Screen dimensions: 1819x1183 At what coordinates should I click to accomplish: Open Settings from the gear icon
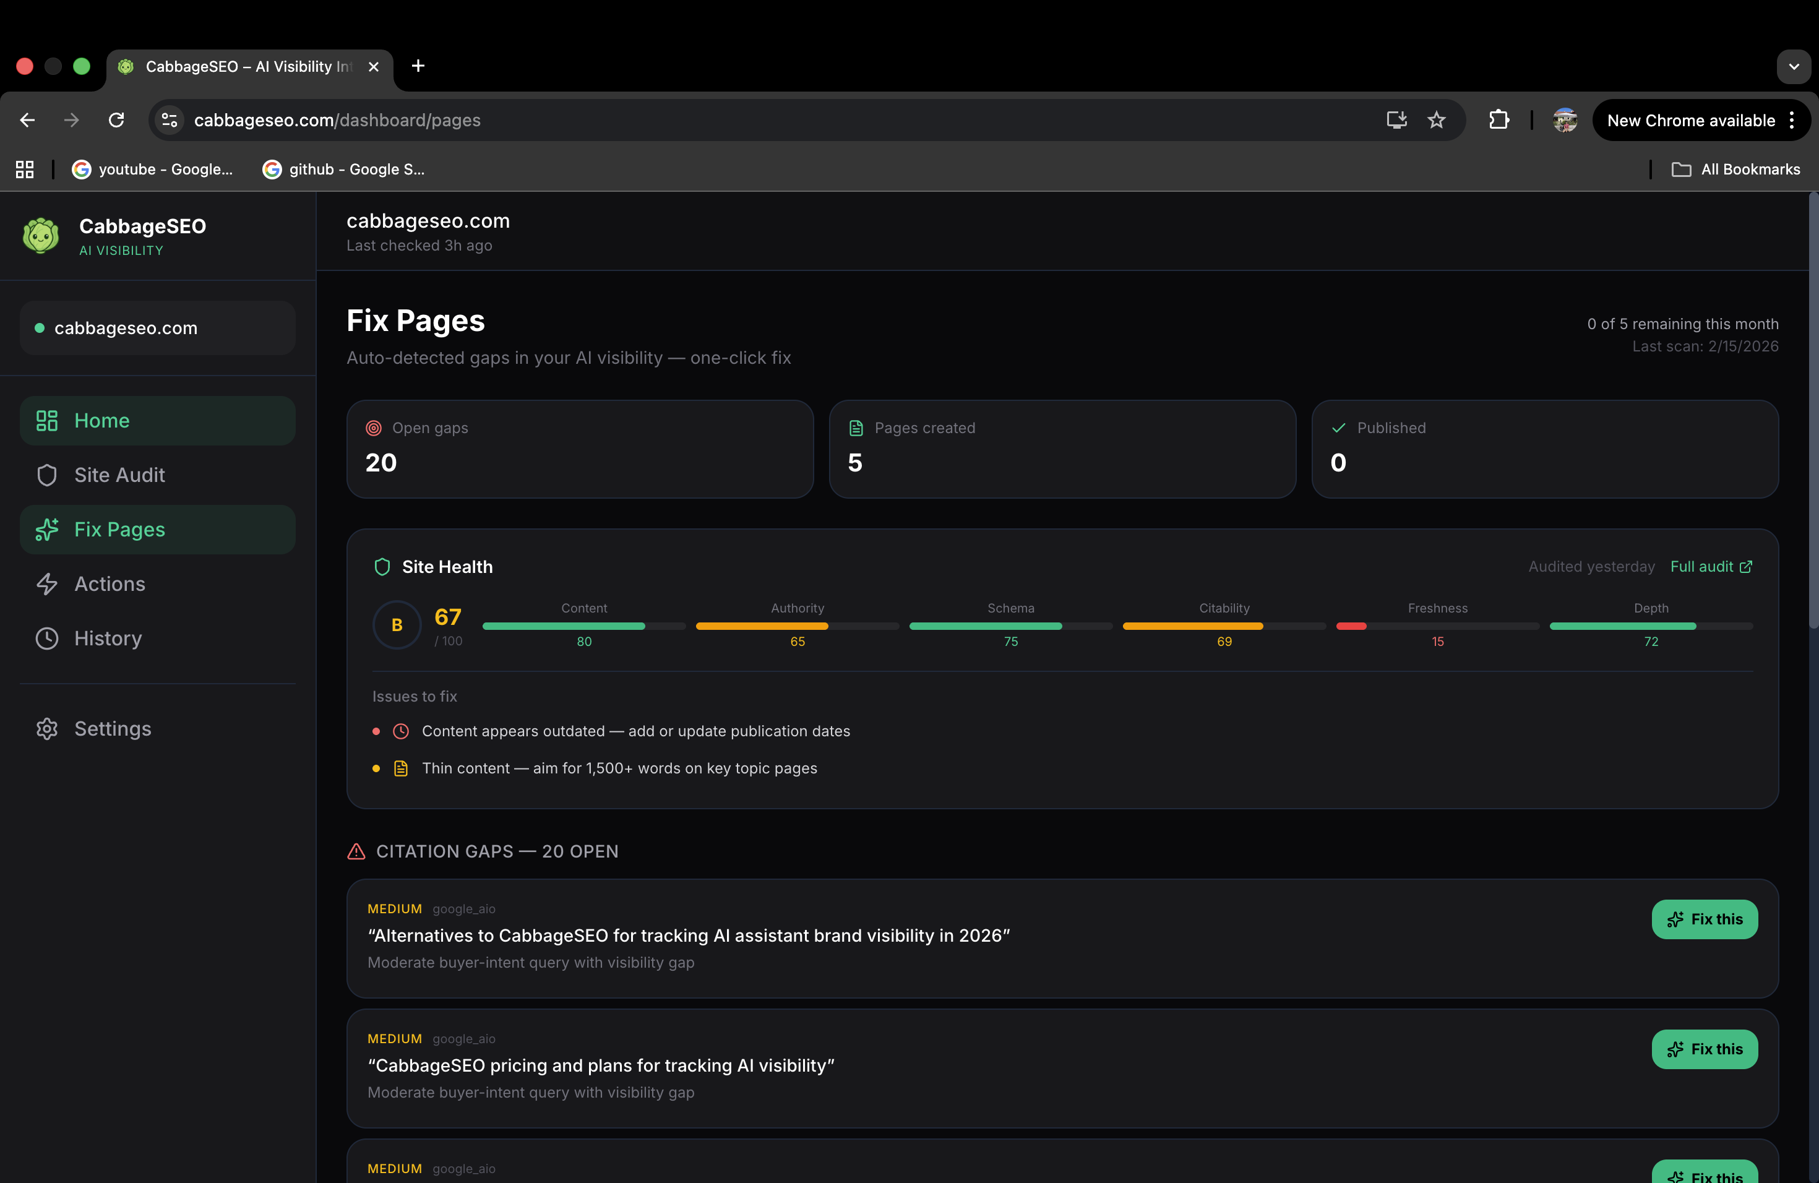(x=46, y=728)
